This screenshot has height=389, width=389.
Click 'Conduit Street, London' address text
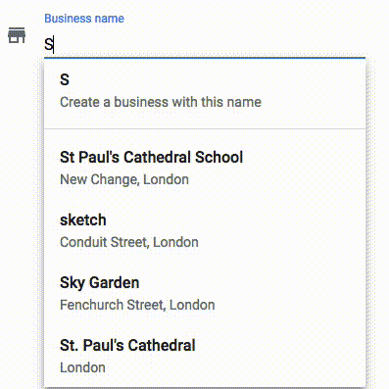pos(129,242)
